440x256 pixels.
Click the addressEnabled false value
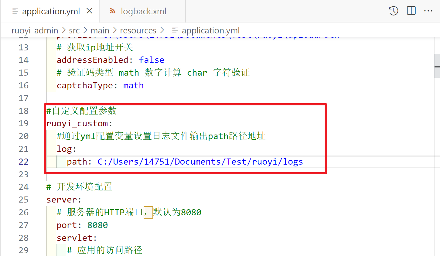click(151, 60)
